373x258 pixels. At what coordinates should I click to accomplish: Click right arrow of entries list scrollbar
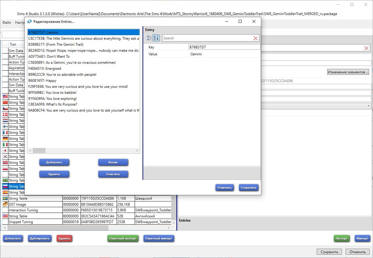click(x=137, y=150)
